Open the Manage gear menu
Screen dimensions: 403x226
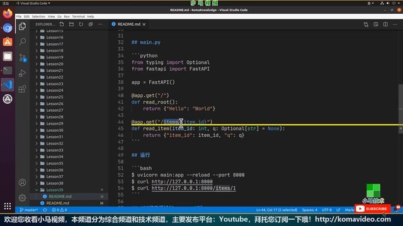[x=23, y=198]
